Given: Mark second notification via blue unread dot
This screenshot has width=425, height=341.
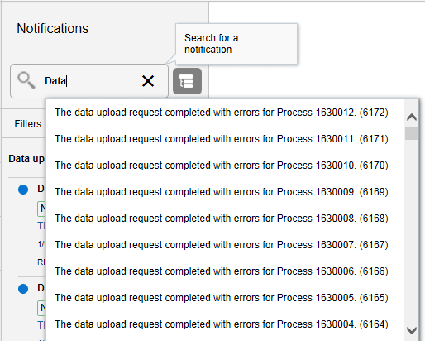Looking at the screenshot, I should pyautogui.click(x=23, y=289).
